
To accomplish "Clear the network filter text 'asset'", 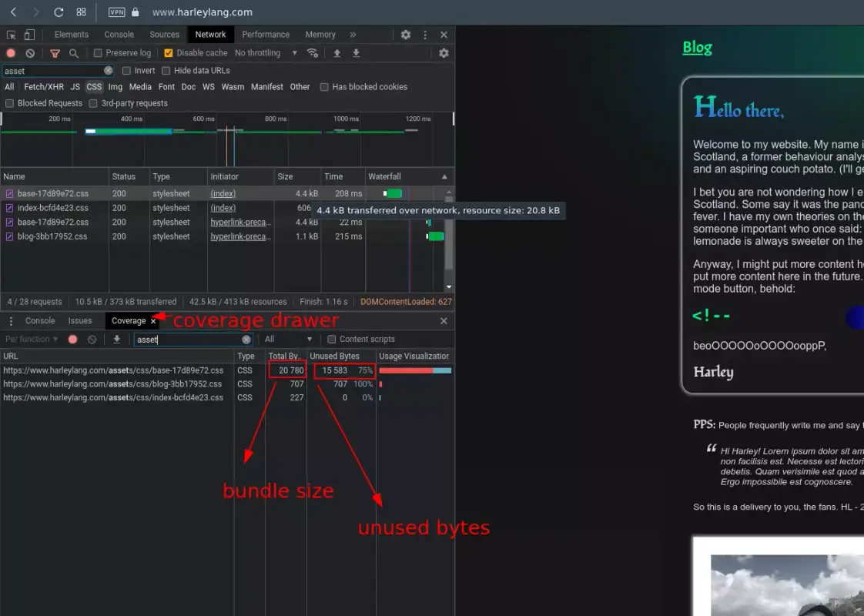I will pos(109,71).
